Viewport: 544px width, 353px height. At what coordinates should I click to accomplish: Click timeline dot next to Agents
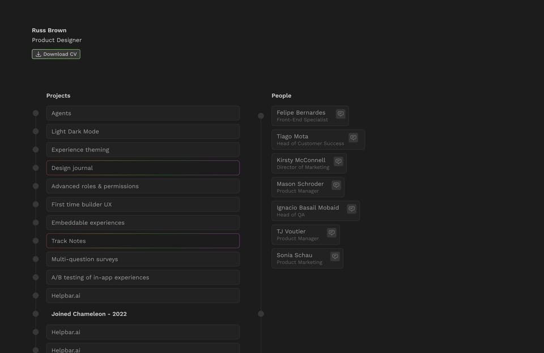coord(36,113)
